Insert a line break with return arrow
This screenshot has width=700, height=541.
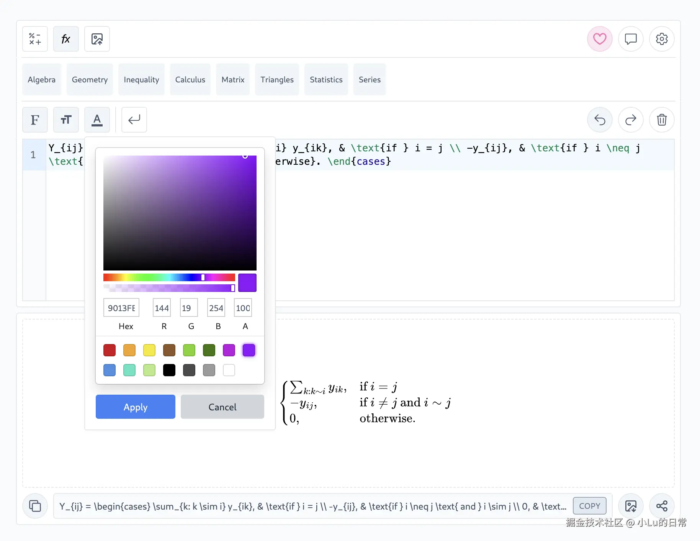pos(134,120)
